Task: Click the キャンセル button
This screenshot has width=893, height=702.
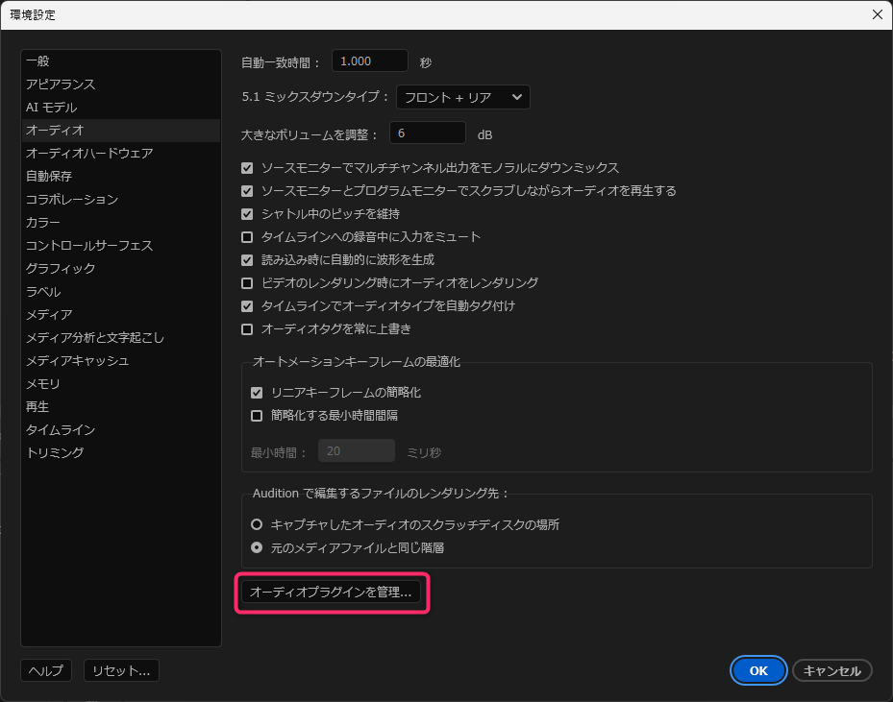Action: coord(831,671)
